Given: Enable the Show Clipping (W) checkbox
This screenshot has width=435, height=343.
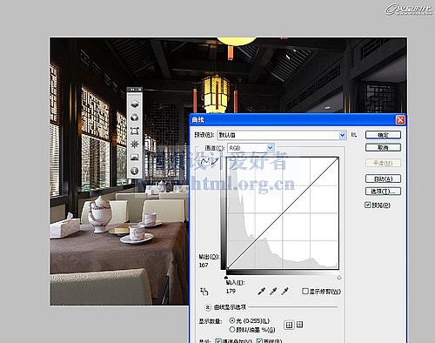Looking at the screenshot, I should point(304,291).
